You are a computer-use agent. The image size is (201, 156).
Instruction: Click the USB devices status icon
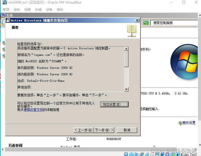pyautogui.click(x=147, y=154)
